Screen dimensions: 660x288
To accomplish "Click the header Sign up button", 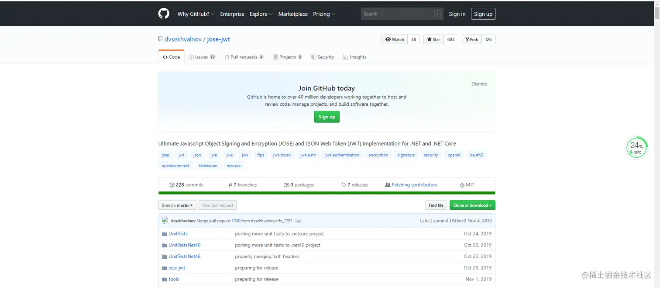I will pyautogui.click(x=483, y=14).
